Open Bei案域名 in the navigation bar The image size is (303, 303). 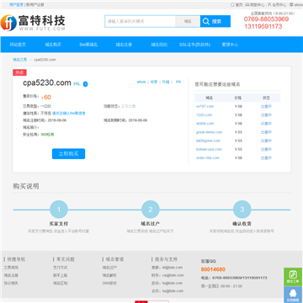pyautogui.click(x=88, y=45)
